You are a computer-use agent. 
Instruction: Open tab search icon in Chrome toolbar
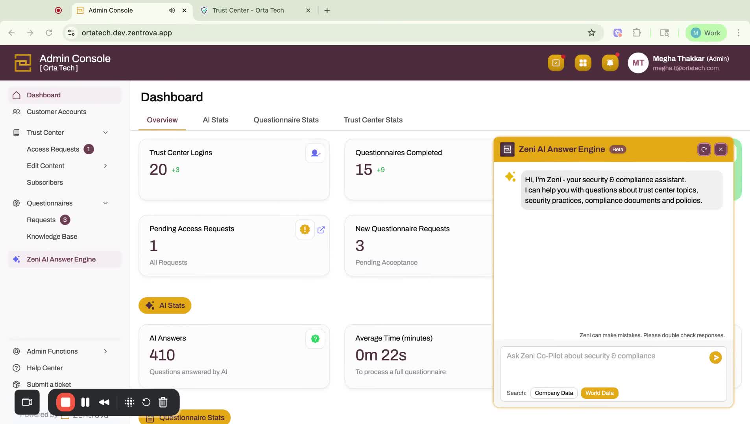coord(664,33)
